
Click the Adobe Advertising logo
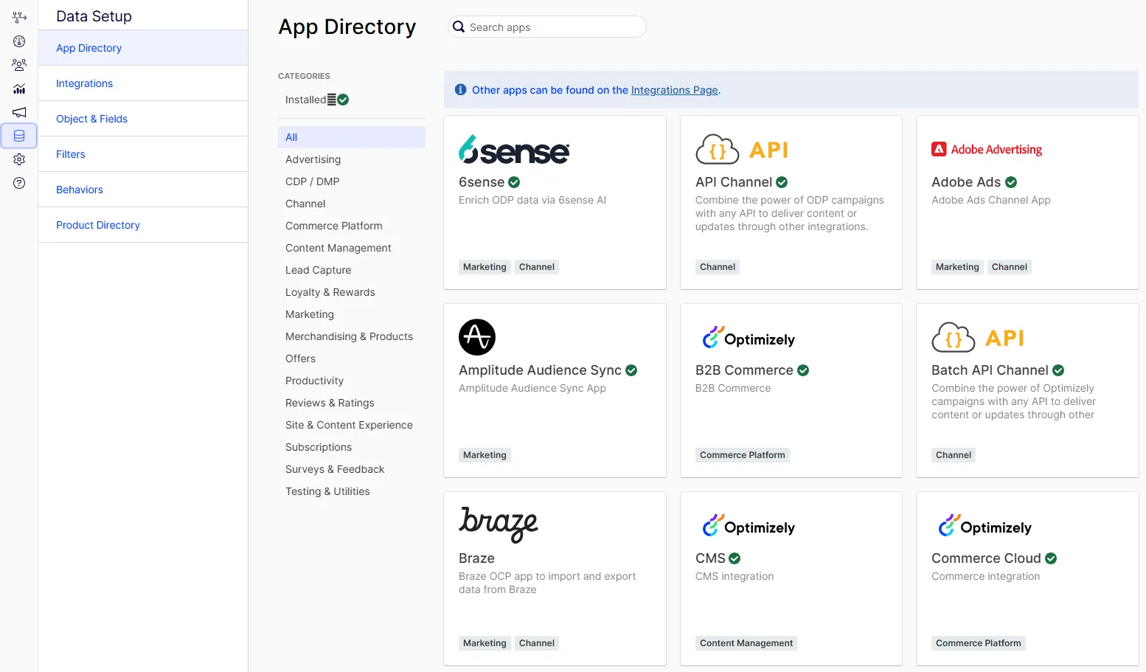point(987,150)
